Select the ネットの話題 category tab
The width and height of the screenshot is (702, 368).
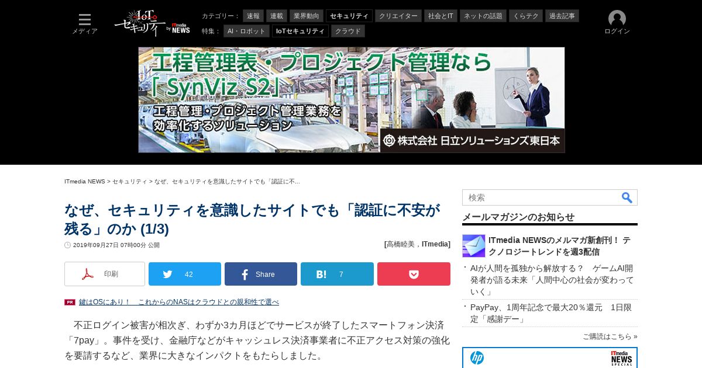[x=483, y=16]
